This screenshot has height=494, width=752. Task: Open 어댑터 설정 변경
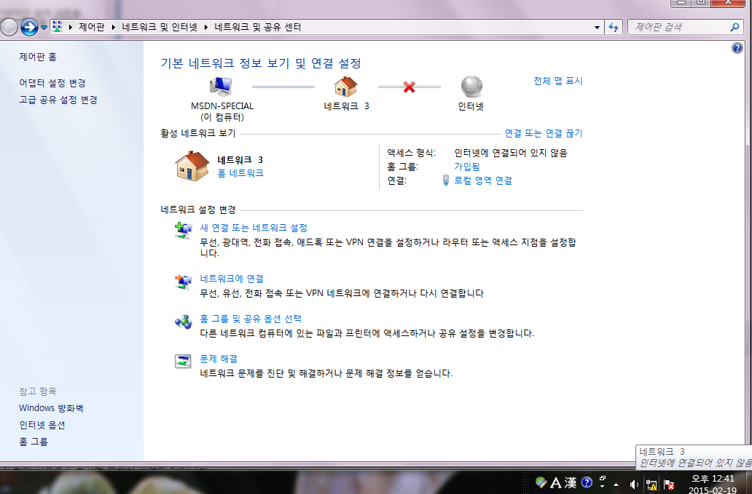click(52, 83)
